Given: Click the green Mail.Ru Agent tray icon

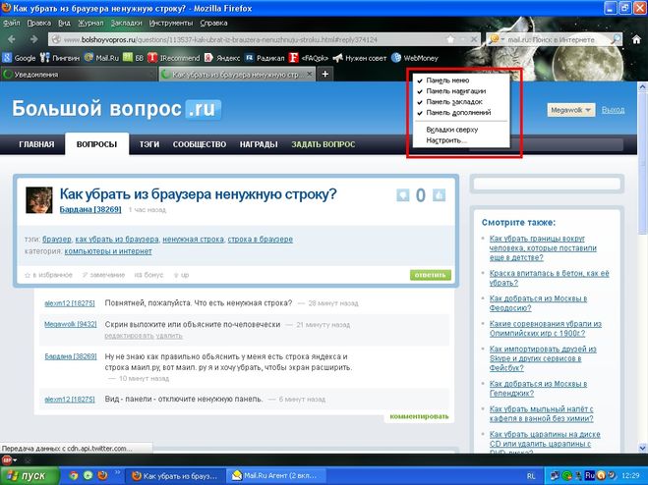Looking at the screenshot, I should click(566, 476).
